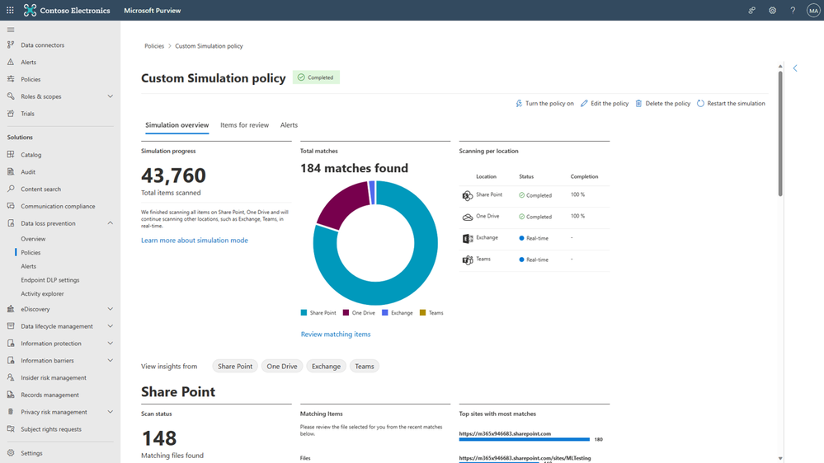Toggle the One Drive insights pill
This screenshot has width=824, height=463.
pyautogui.click(x=281, y=367)
